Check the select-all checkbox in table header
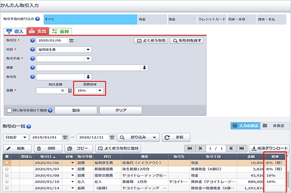Screen dimensions: 291x193 [x=7, y=157]
